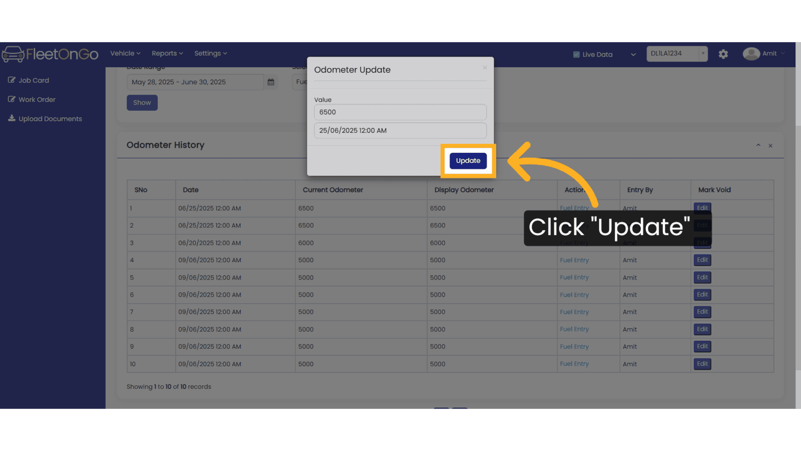Click the Work Order edit icon
801x451 pixels.
(12, 99)
